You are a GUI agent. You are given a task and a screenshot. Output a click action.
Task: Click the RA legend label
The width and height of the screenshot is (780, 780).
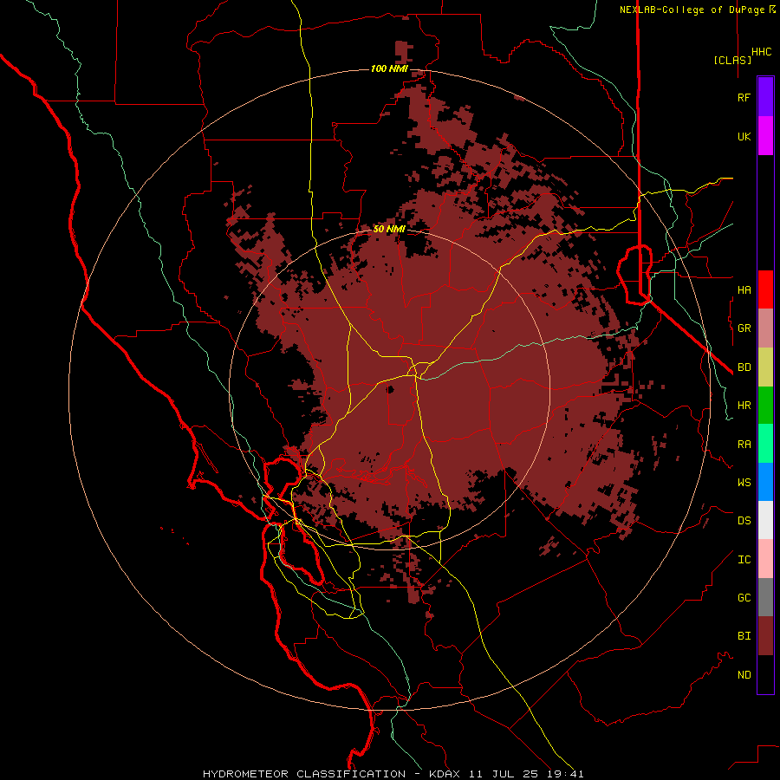744,445
